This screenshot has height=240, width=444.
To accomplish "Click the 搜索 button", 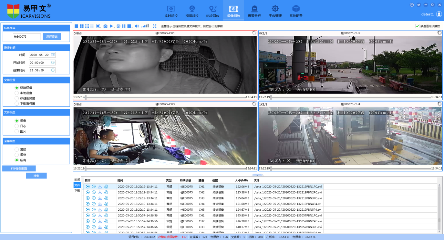I will pos(36,176).
